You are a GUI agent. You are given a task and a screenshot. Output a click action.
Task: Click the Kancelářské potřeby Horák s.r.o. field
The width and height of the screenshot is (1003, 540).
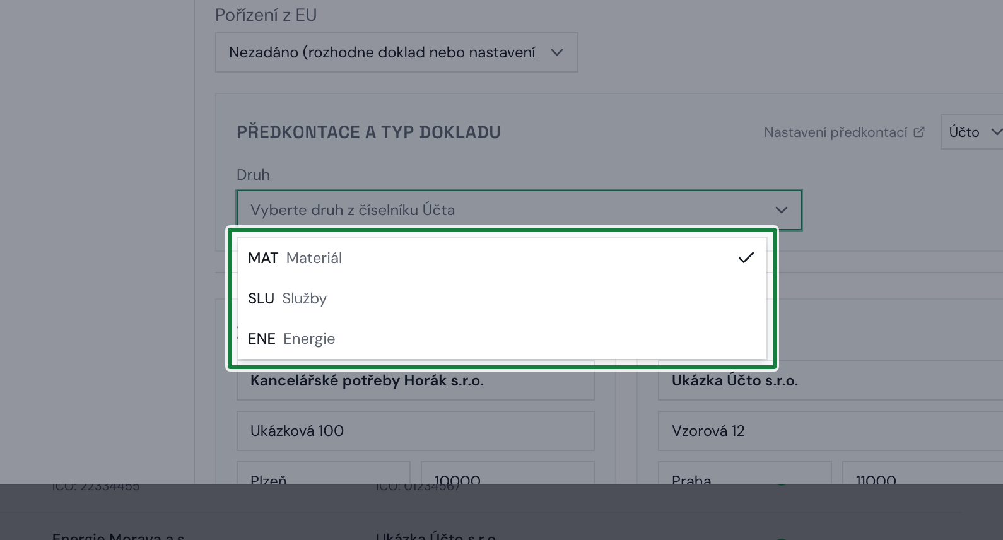click(415, 380)
